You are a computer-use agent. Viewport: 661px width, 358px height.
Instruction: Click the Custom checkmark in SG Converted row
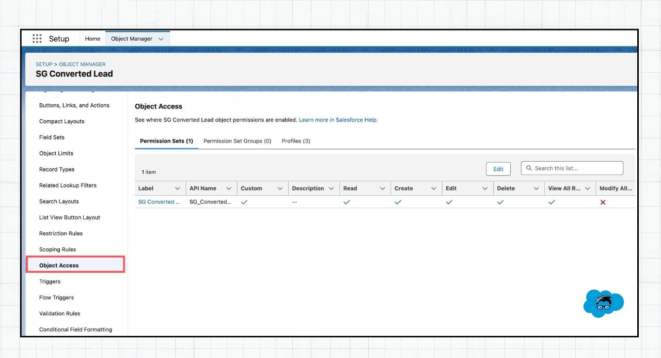[x=244, y=202]
